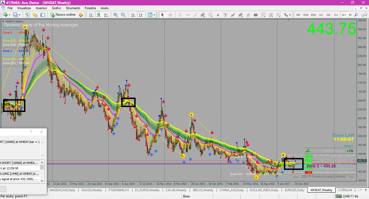Zoom in on the chart
The image size is (369, 199).
tap(116, 15)
